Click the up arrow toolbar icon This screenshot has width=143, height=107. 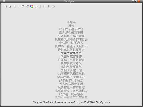coord(10,6)
